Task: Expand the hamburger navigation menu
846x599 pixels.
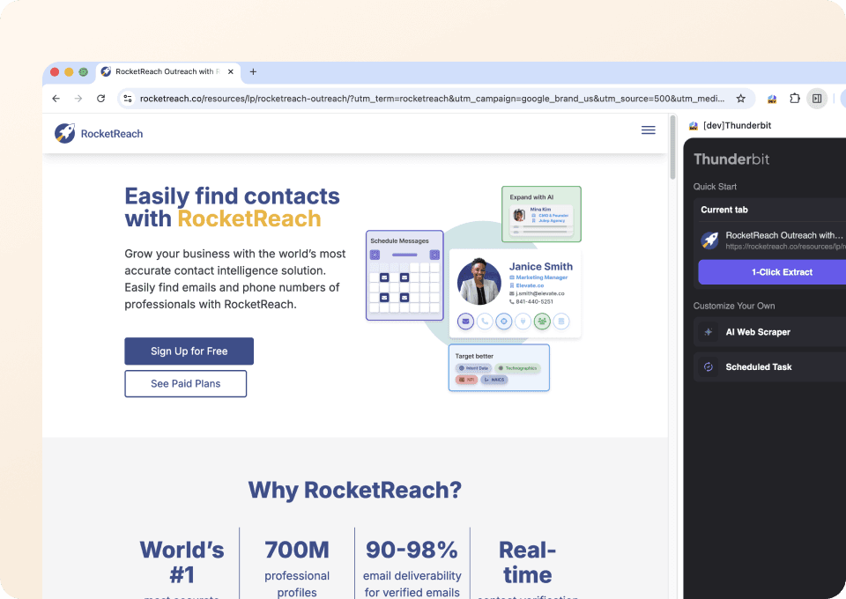Action: 648,129
